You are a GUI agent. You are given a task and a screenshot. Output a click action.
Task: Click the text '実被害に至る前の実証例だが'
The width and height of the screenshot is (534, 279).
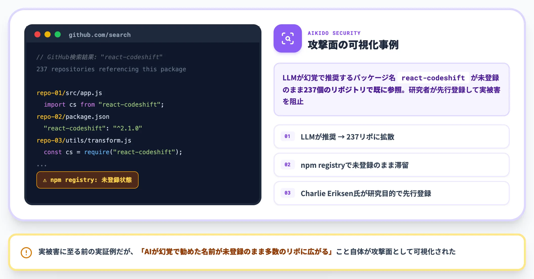pos(86,252)
